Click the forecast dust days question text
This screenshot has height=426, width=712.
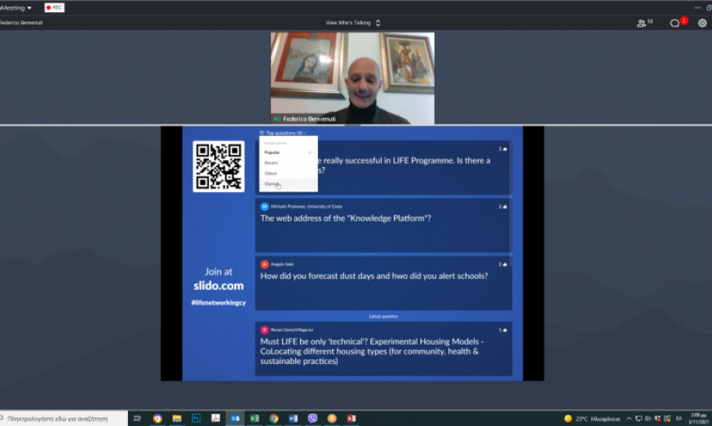[x=374, y=276]
